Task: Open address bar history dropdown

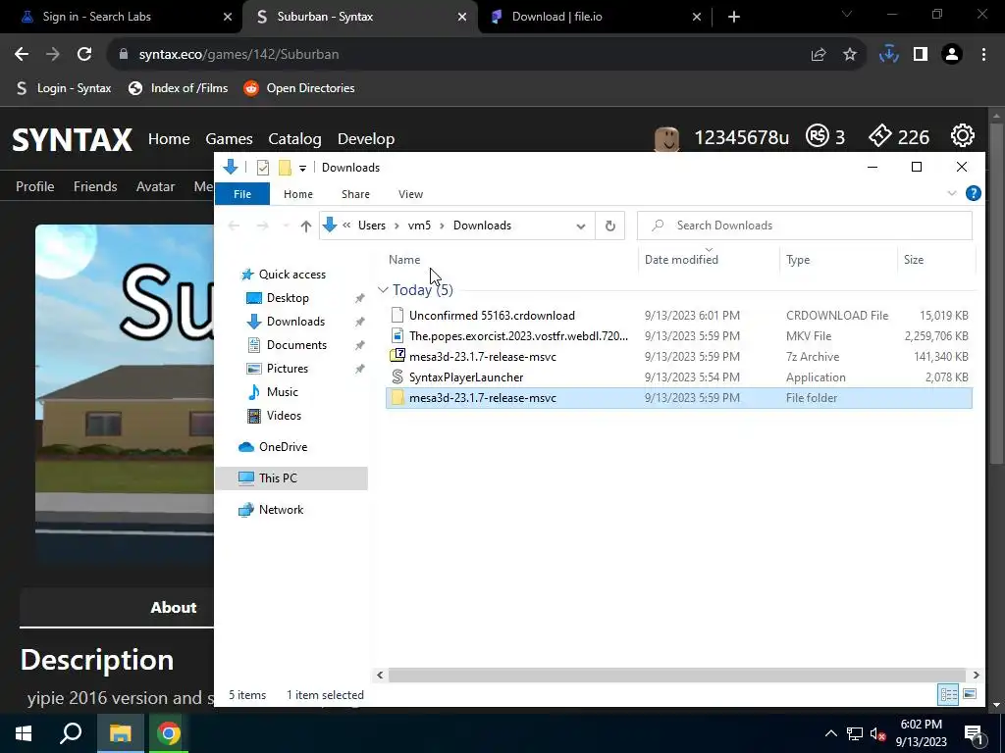Action: pos(581,226)
